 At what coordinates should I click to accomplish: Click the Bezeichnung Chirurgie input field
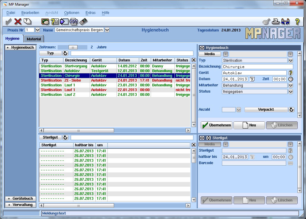pos(257,67)
